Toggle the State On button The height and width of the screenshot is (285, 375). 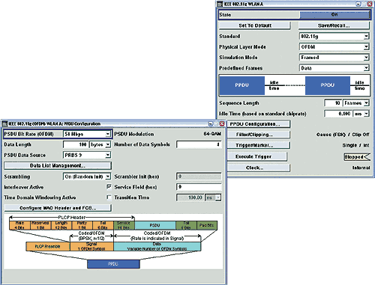[x=334, y=15]
